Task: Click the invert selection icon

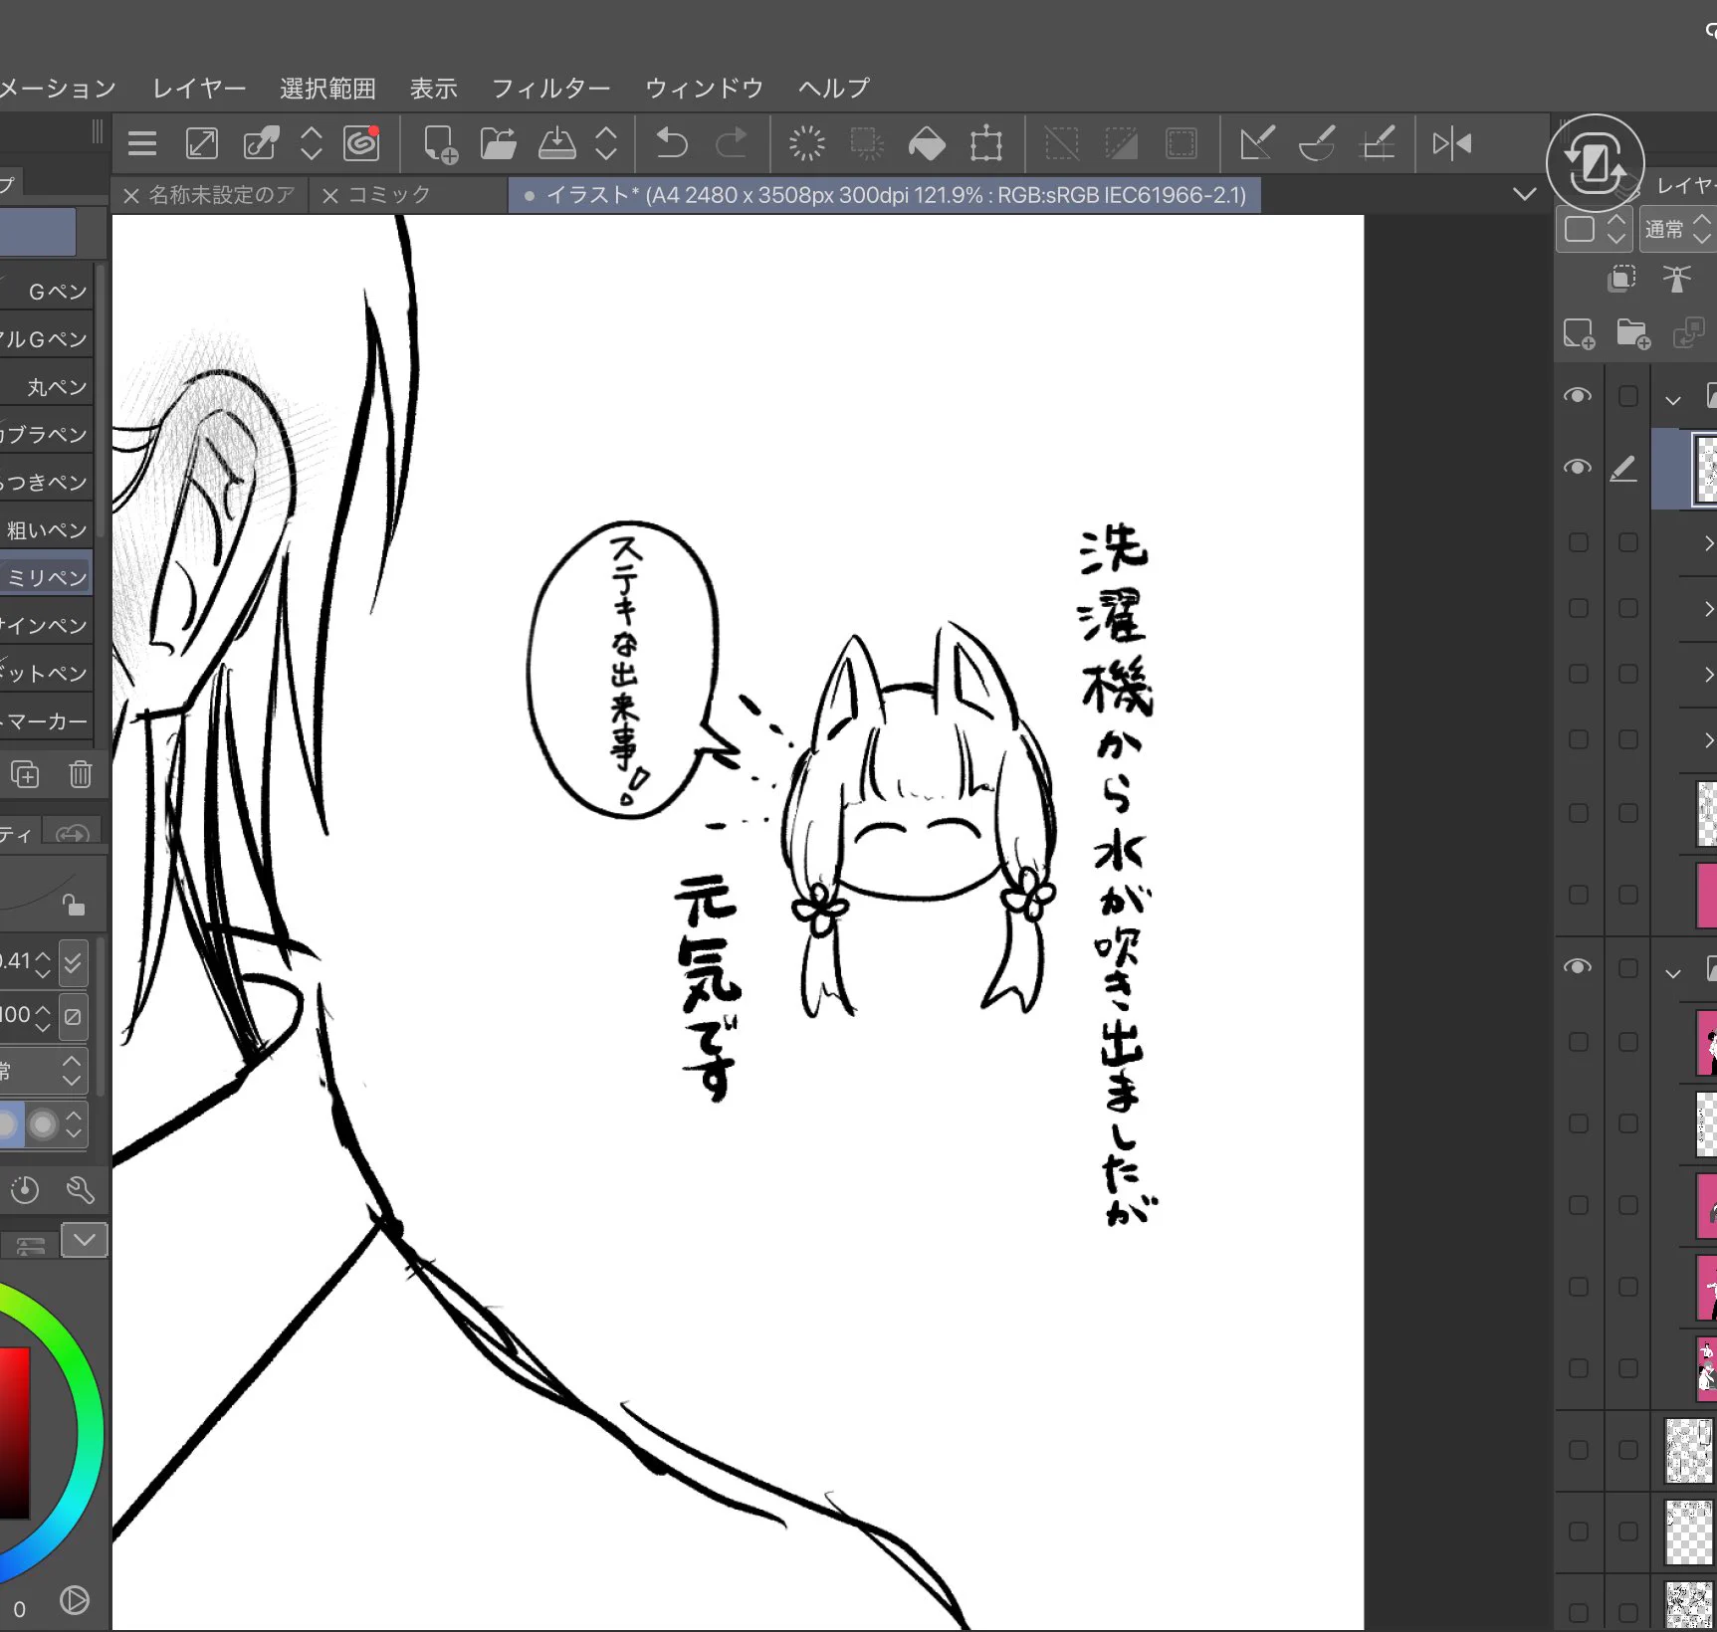Action: click(1122, 144)
